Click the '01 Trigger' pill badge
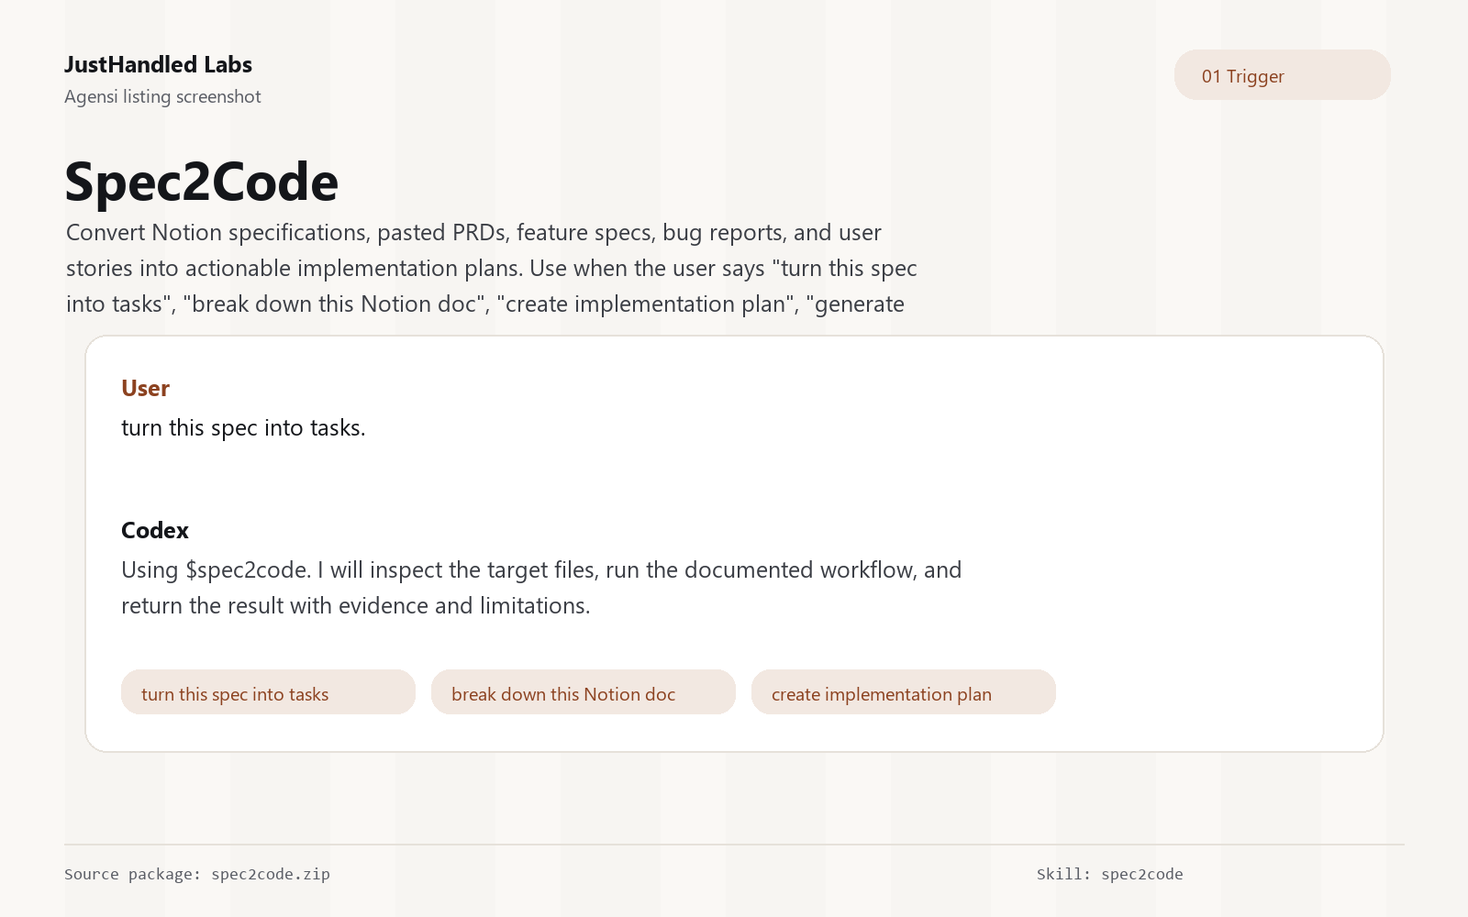The height and width of the screenshot is (917, 1468). click(1282, 75)
